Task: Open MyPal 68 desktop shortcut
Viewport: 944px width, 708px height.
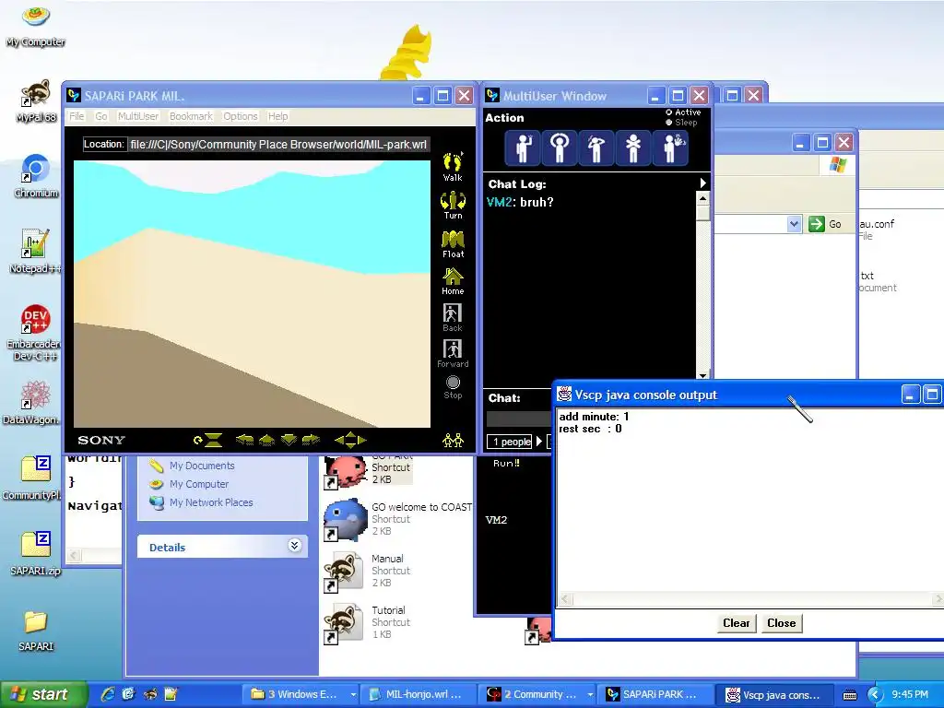Action: pos(36,100)
